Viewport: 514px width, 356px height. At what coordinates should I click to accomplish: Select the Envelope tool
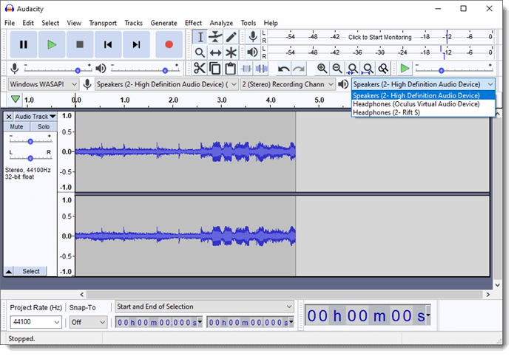coord(215,37)
